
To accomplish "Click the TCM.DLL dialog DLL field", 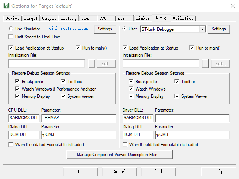I will (138, 135).
